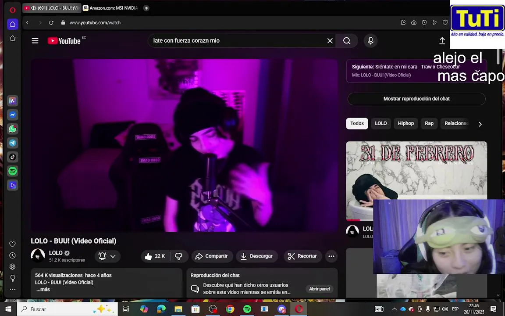The height and width of the screenshot is (316, 505).
Task: Open chat replay panel with Abrir panel
Action: [319, 289]
